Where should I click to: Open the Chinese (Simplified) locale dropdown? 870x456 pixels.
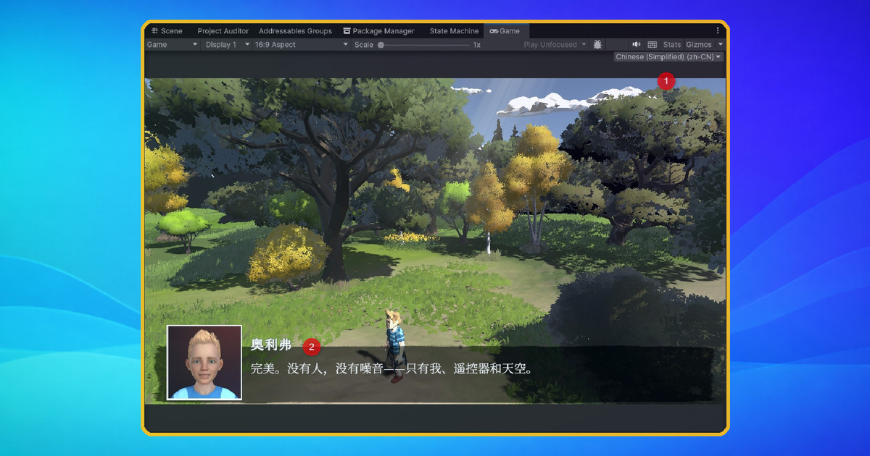click(x=668, y=57)
